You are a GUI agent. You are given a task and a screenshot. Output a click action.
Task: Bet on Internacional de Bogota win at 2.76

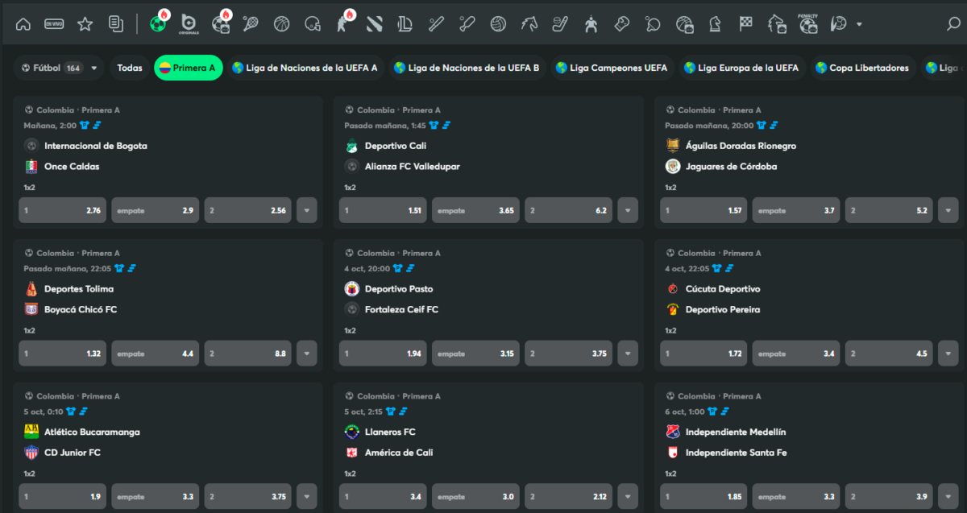[x=62, y=210]
